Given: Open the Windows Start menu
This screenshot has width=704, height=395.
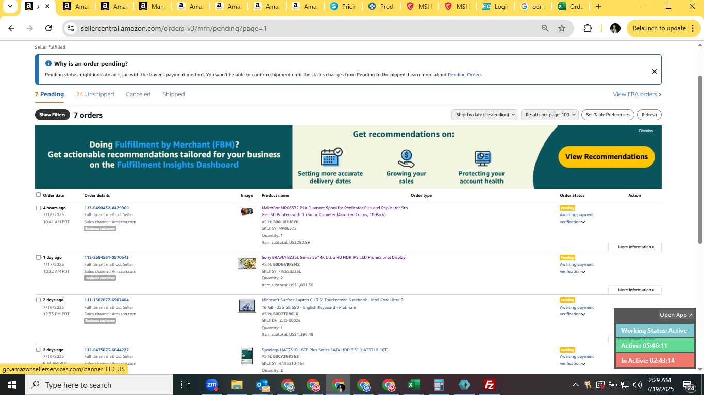Looking at the screenshot, I should (x=12, y=385).
